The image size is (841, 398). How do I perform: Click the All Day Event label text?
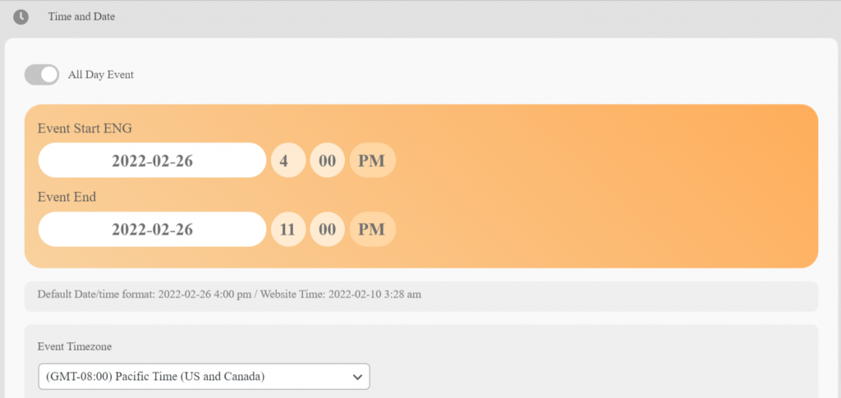pos(100,75)
